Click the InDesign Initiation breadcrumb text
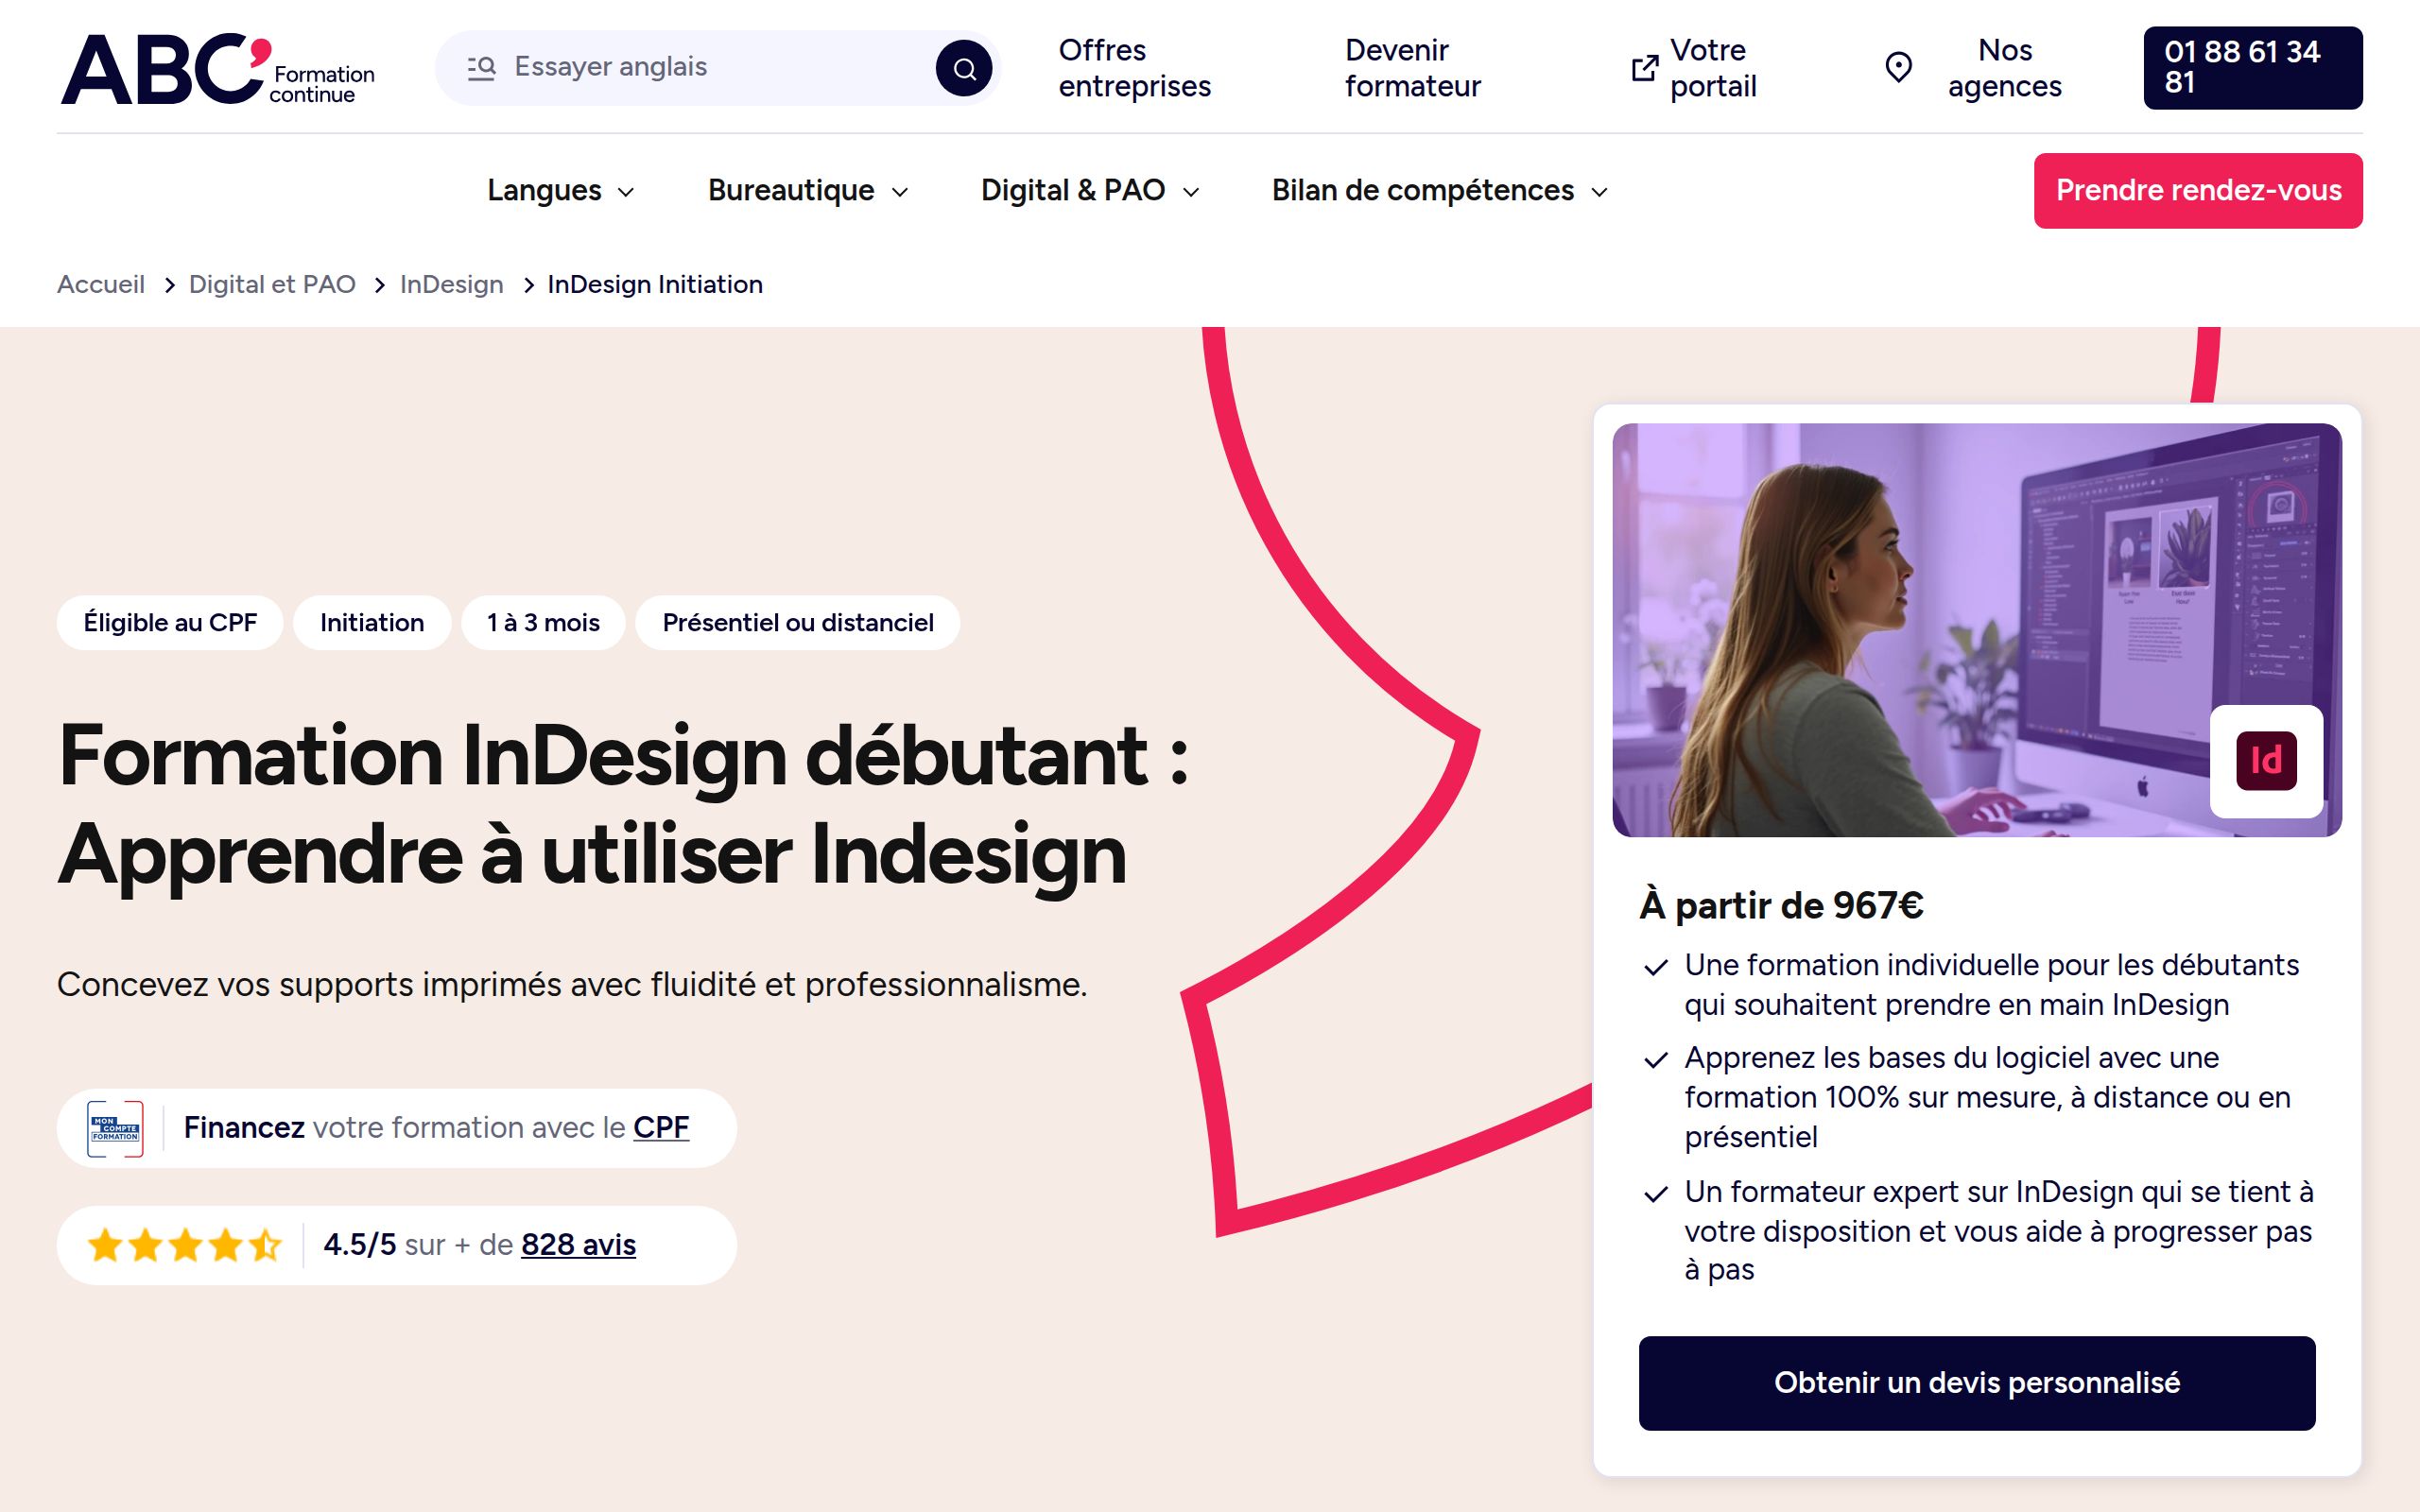Screen dimensions: 2420x1512 (x=655, y=284)
